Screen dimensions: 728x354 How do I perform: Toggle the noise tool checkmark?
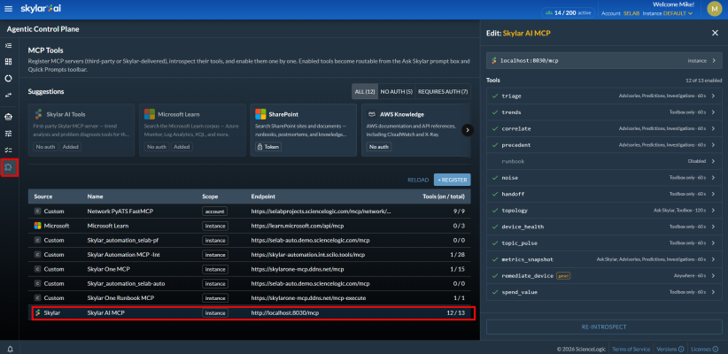494,178
